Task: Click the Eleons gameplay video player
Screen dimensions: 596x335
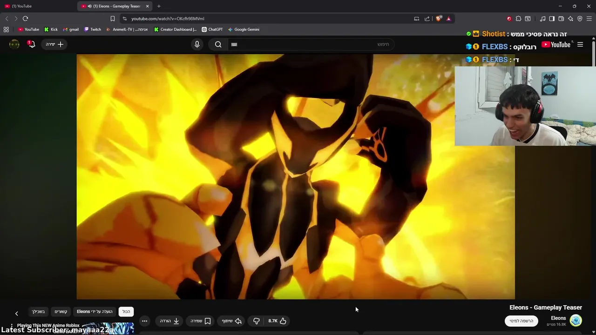Action: pyautogui.click(x=296, y=176)
